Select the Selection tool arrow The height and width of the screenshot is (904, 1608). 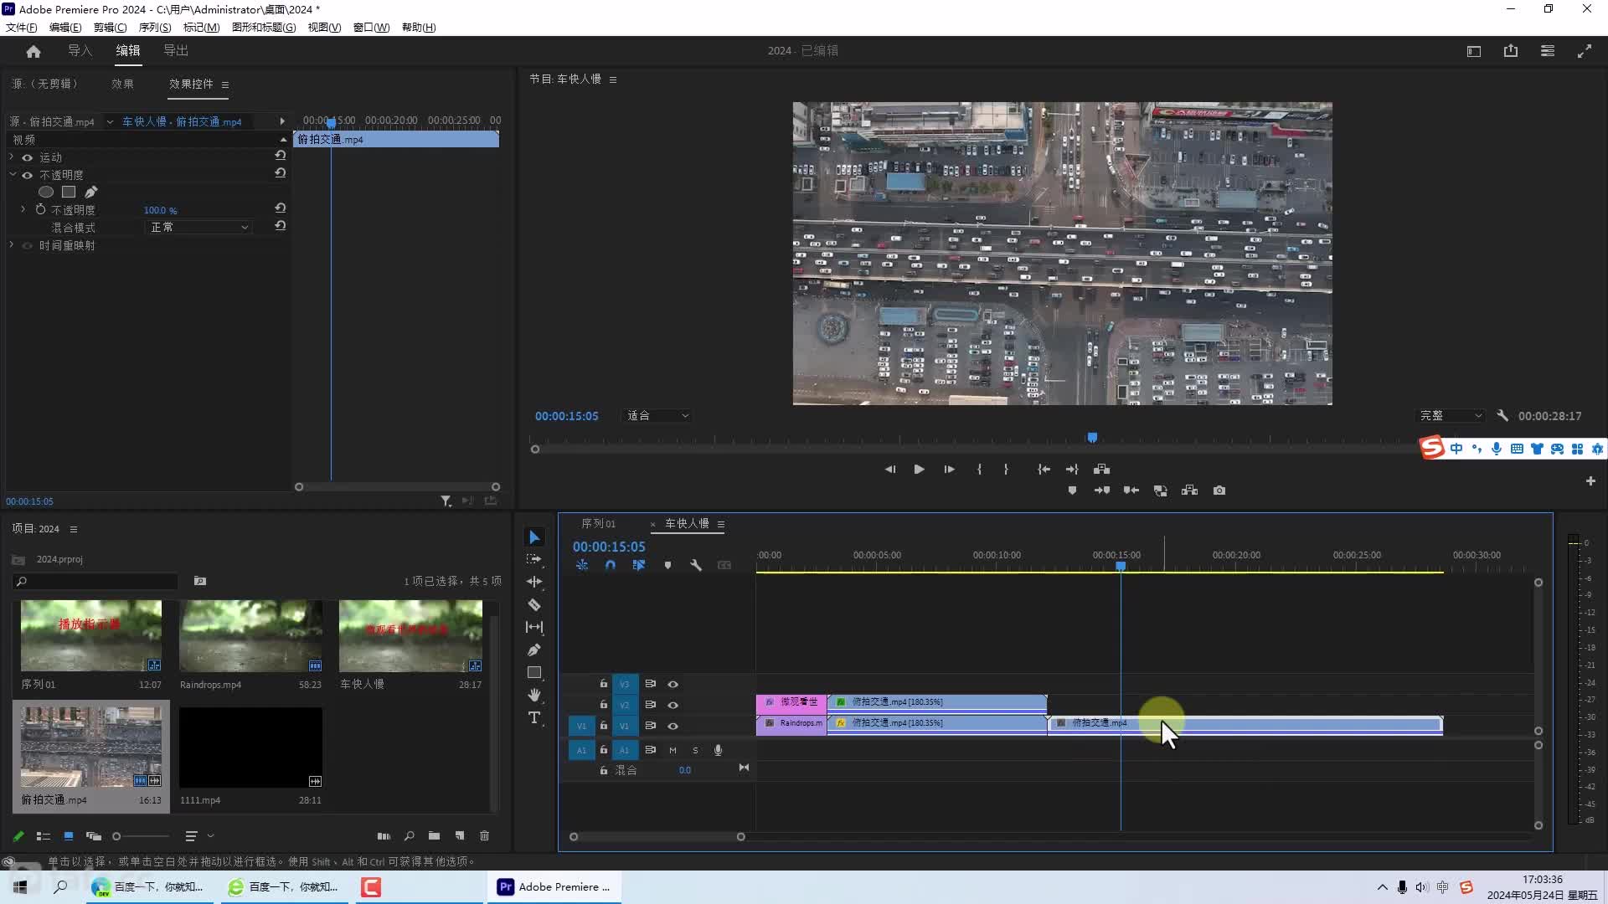[534, 537]
